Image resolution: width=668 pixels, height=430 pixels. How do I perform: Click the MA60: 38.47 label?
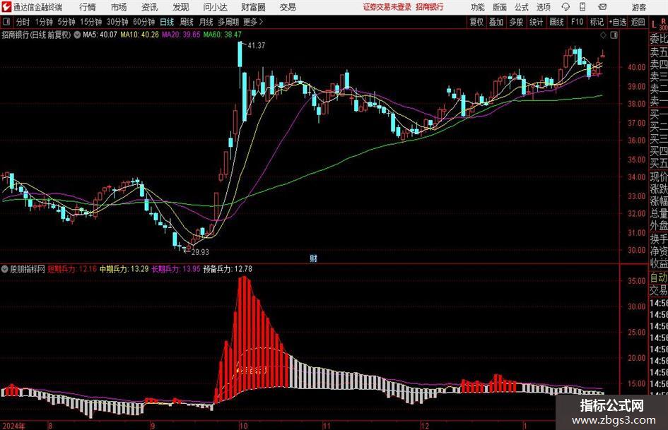click(x=223, y=35)
